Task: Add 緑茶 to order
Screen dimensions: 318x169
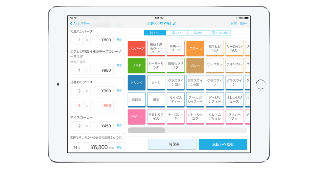Action: click(x=156, y=100)
